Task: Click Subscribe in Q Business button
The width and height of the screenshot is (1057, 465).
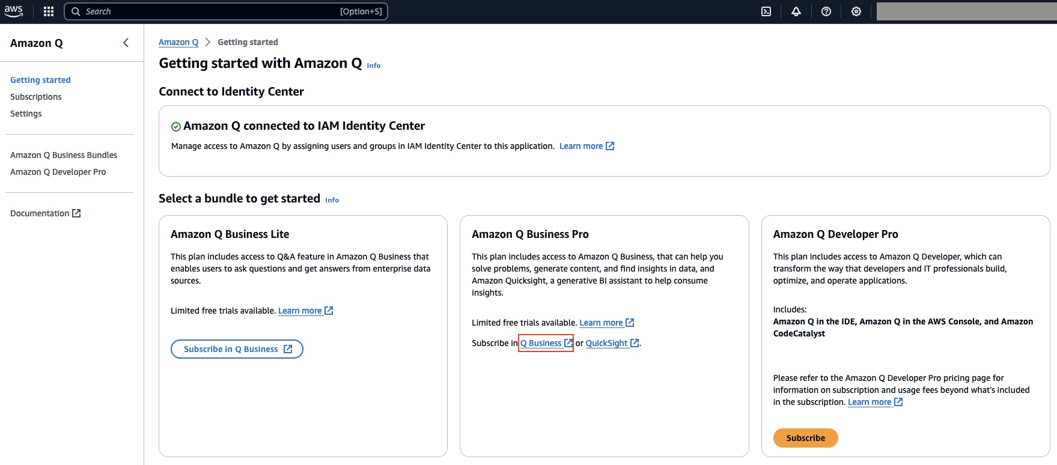Action: click(x=237, y=349)
